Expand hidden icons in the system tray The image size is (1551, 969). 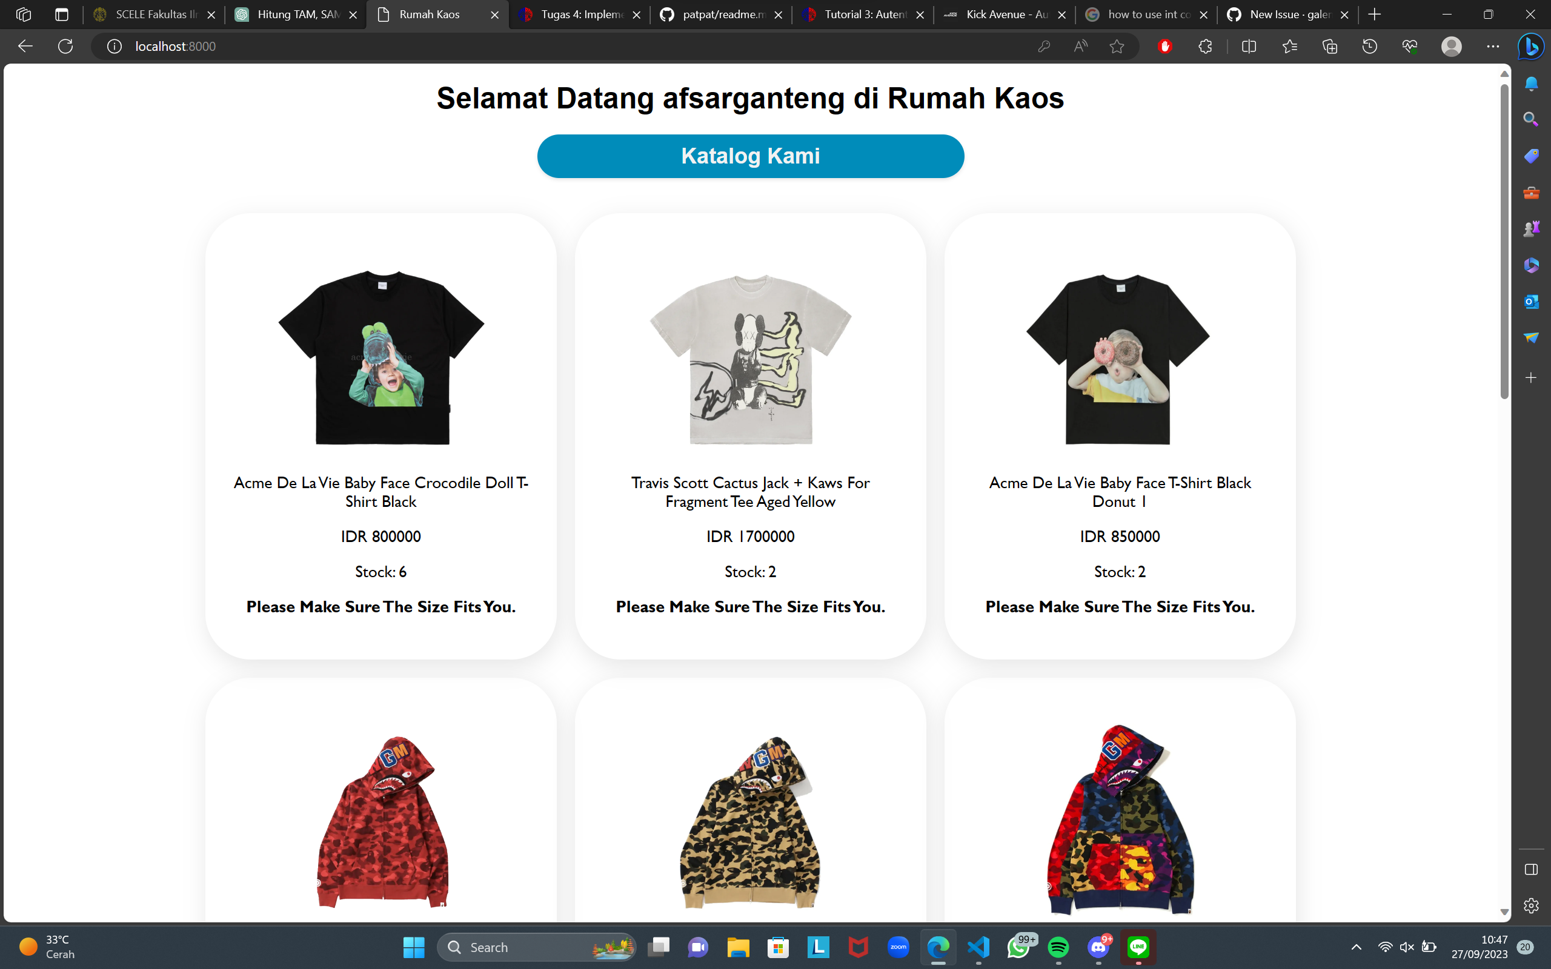click(1357, 947)
